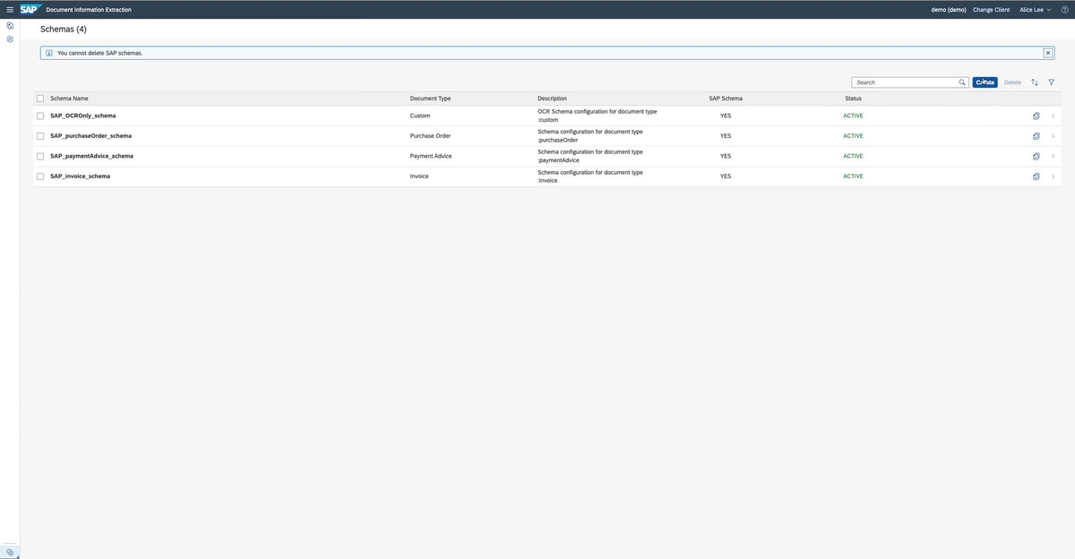The image size is (1075, 559).
Task: Check the SAP_paymentAdvice_schema row checkbox
Action: click(x=39, y=154)
